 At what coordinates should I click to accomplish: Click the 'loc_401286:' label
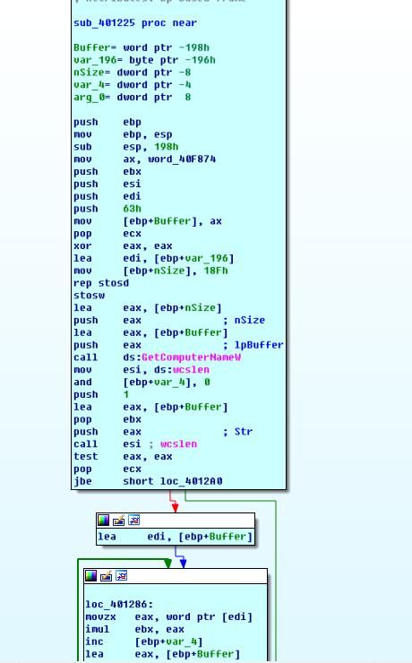(120, 605)
